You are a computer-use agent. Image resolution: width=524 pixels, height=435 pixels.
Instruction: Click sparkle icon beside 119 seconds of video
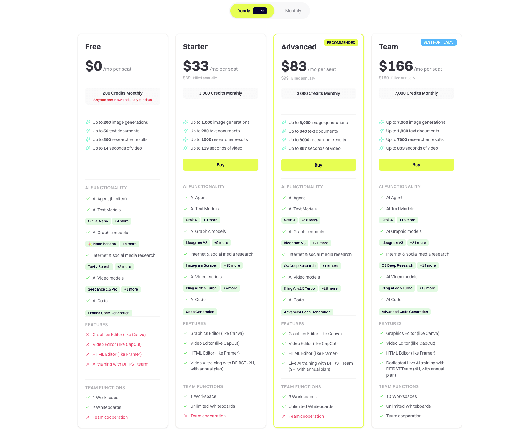point(186,148)
